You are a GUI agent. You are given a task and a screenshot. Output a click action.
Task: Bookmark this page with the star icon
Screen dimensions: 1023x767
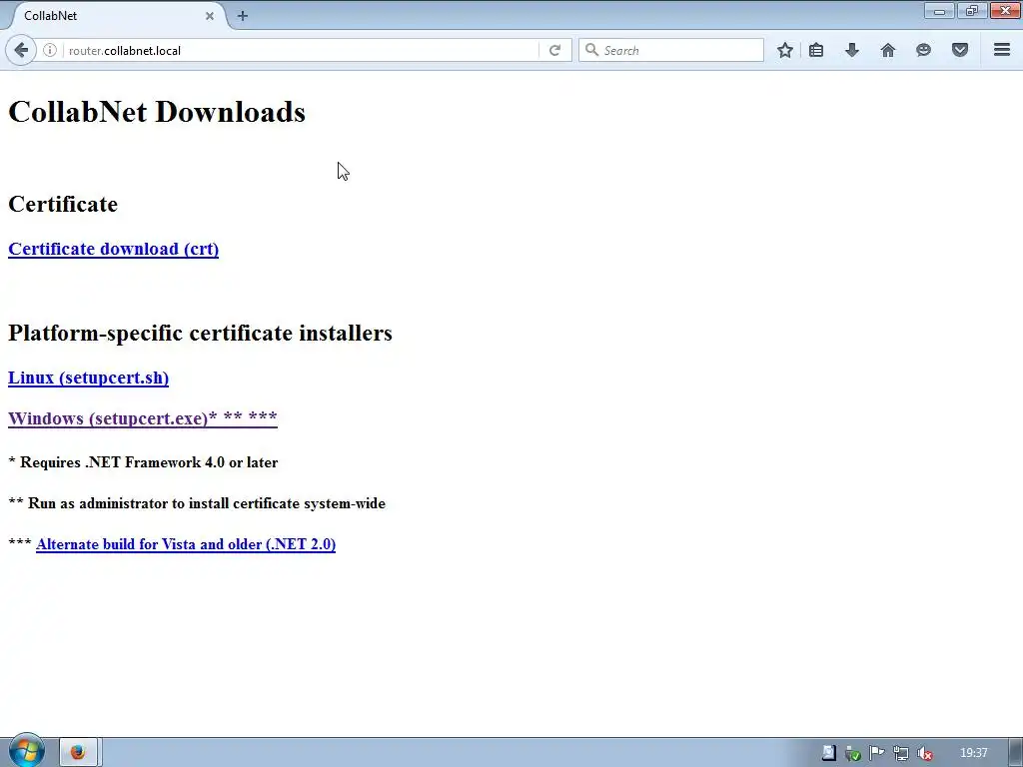click(x=785, y=50)
